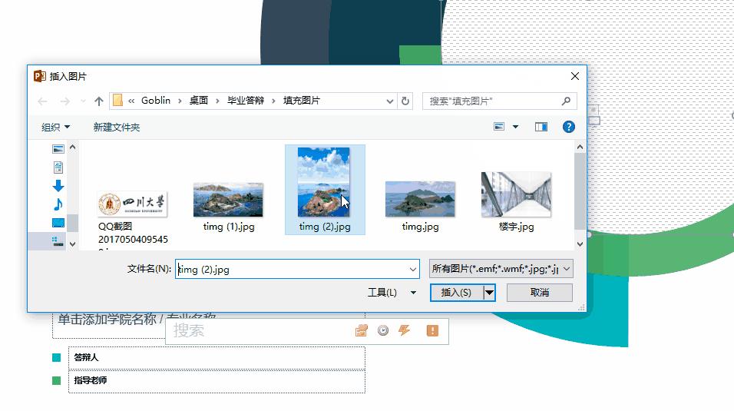Click the 文件名 input field
The image size is (734, 411).
(x=297, y=269)
